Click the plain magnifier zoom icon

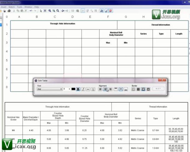click(58, 11)
